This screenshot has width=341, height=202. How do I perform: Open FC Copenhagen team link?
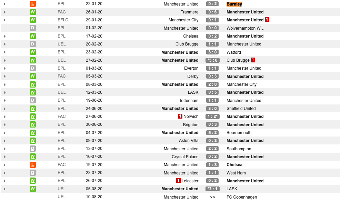point(242,197)
